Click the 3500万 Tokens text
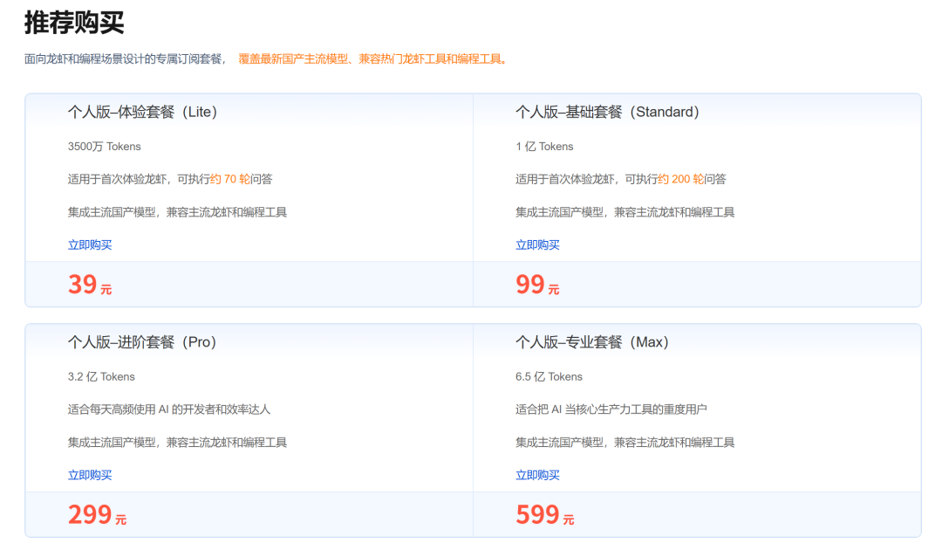 tap(104, 147)
